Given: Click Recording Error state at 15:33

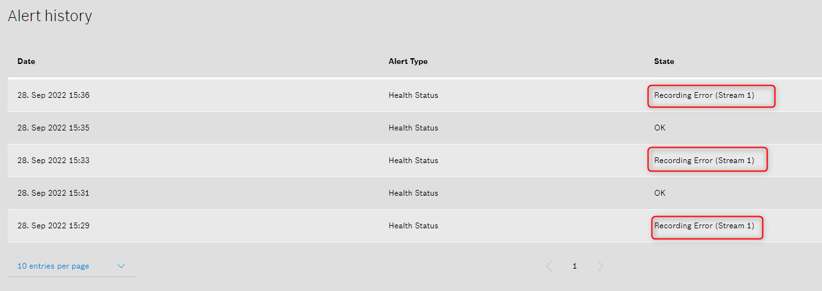Looking at the screenshot, I should (704, 161).
